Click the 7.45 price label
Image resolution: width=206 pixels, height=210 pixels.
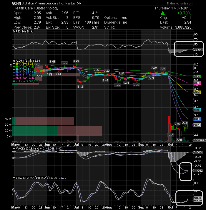[163, 69]
